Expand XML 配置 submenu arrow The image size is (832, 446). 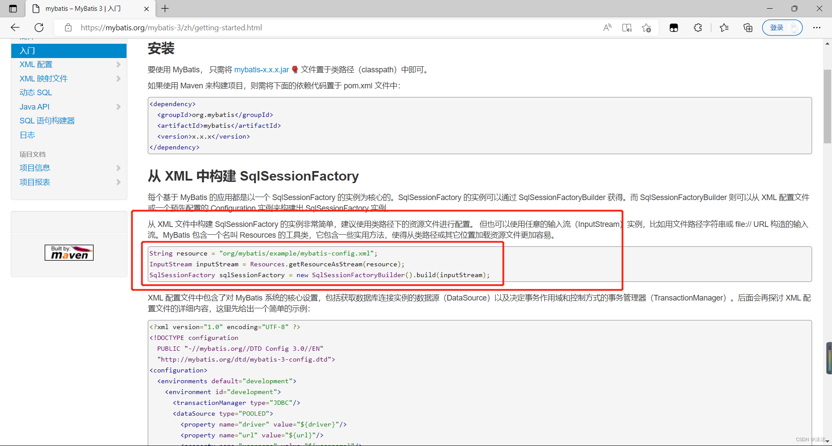[x=119, y=65]
